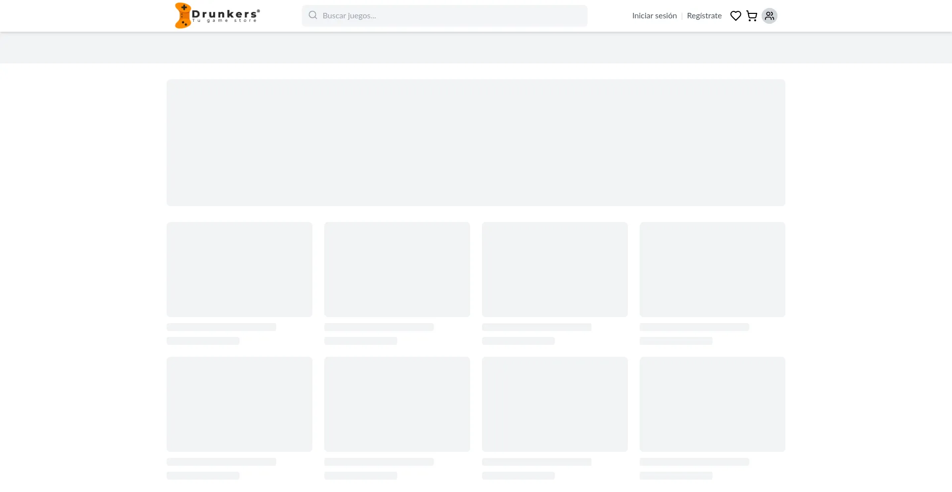Select the third product card in second row

pyautogui.click(x=555, y=404)
